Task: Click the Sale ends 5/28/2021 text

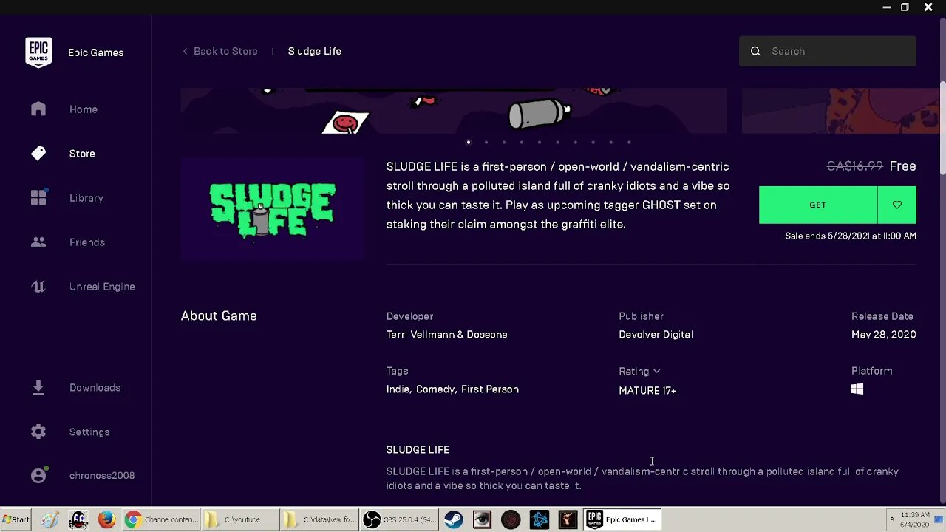Action: coord(851,236)
